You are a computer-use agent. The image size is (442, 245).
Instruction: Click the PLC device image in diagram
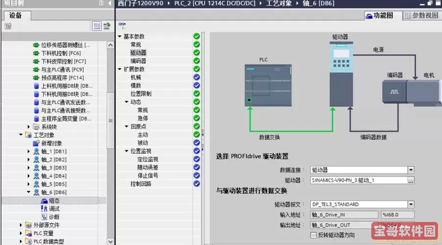[x=268, y=85]
